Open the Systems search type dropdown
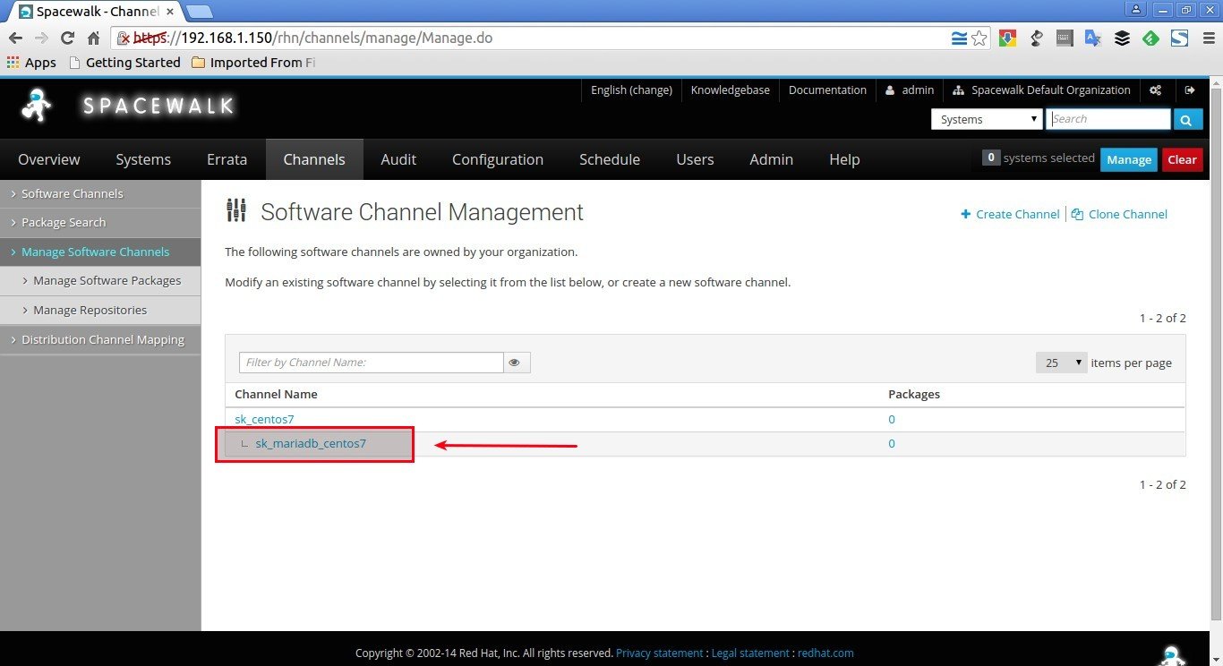The height and width of the screenshot is (666, 1223). (x=987, y=119)
